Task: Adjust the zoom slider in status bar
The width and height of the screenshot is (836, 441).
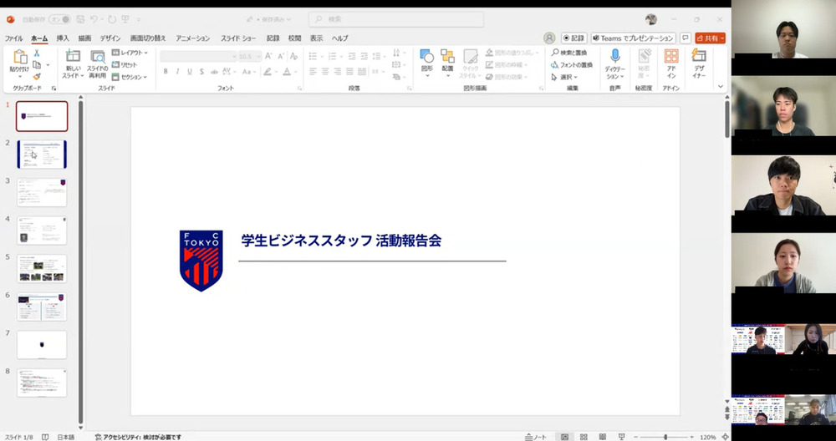Action: 665,437
